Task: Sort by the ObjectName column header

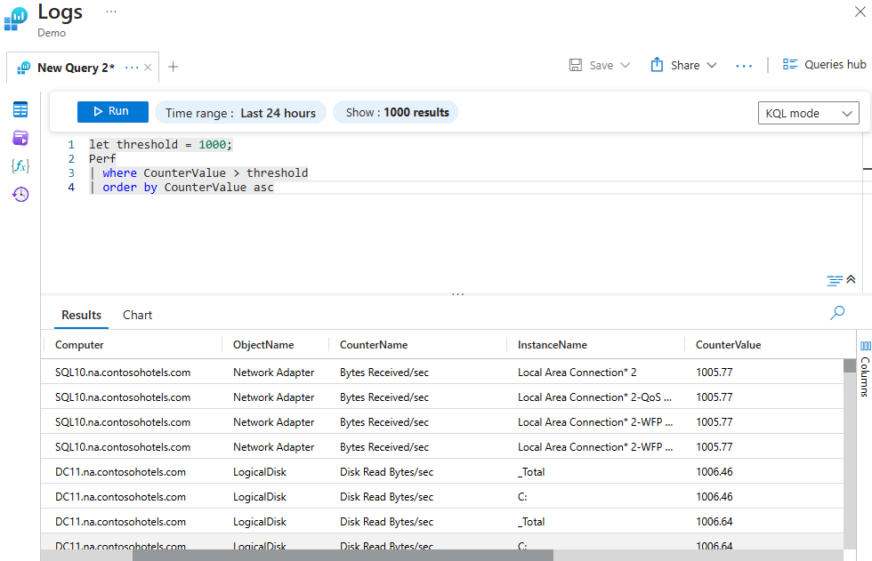Action: (x=263, y=345)
